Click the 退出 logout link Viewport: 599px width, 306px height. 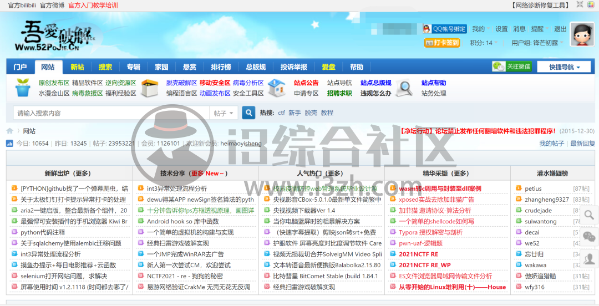[x=560, y=29]
